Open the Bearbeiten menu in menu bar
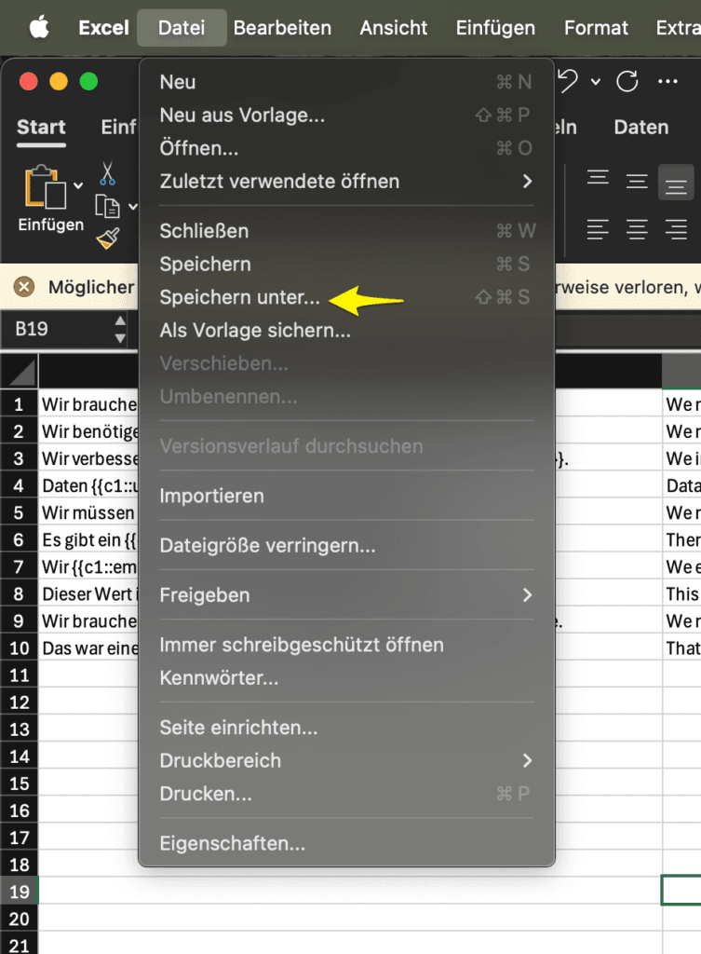 tap(282, 28)
